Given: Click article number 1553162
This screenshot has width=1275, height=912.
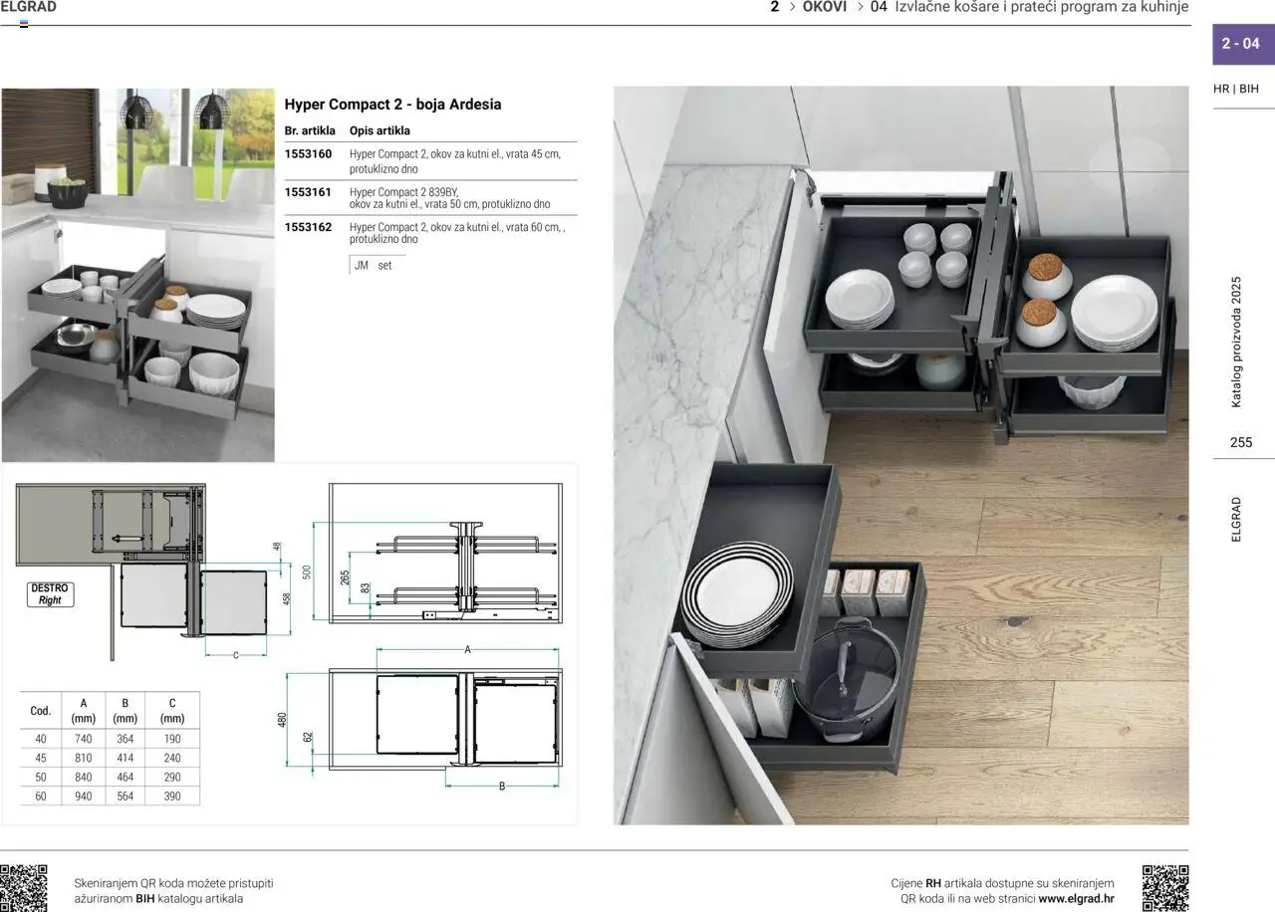Looking at the screenshot, I should pos(308,227).
